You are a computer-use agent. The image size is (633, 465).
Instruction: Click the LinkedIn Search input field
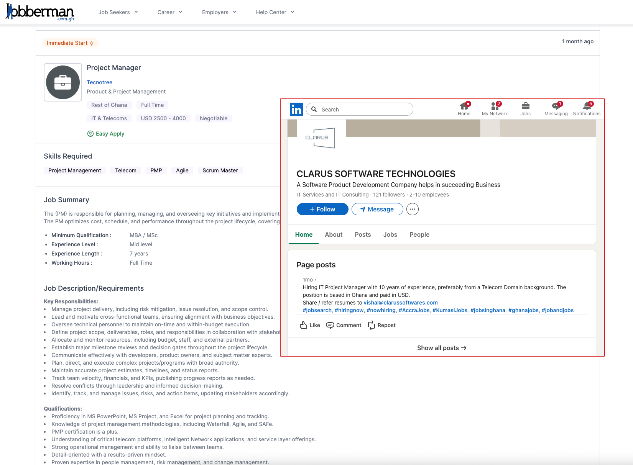pos(360,110)
